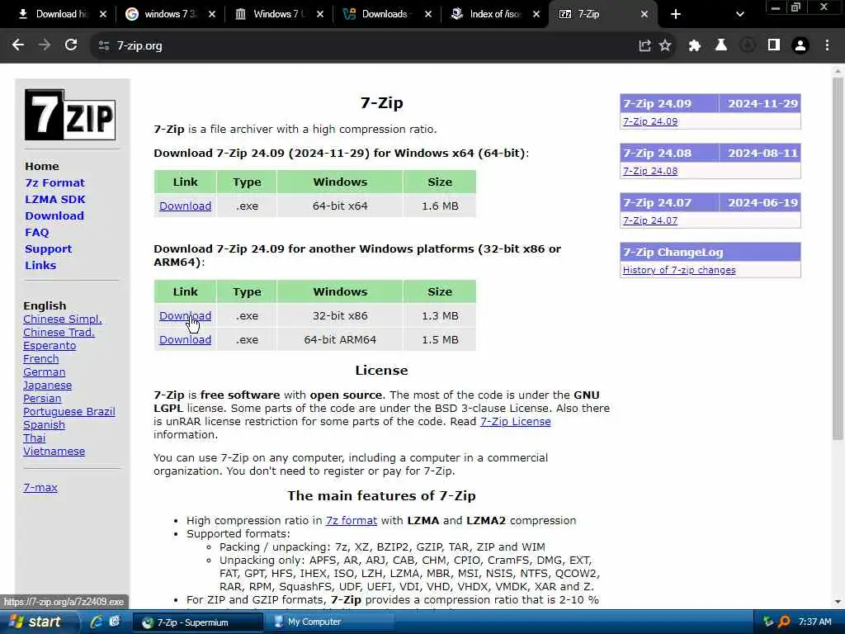
Task: Bookmark this page with the star icon
Action: click(665, 46)
